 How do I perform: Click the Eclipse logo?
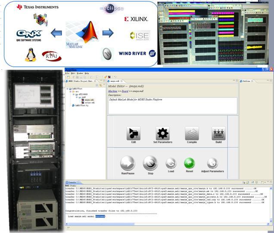tap(112, 8)
